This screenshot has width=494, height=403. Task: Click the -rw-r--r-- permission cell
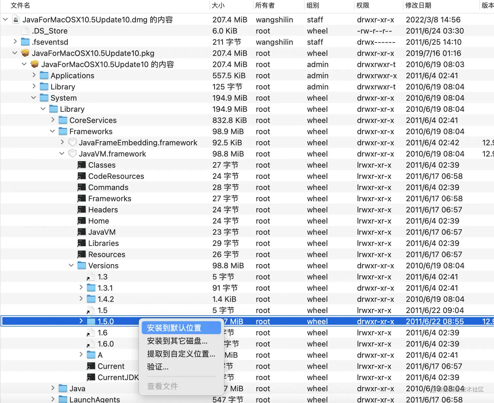point(374,31)
